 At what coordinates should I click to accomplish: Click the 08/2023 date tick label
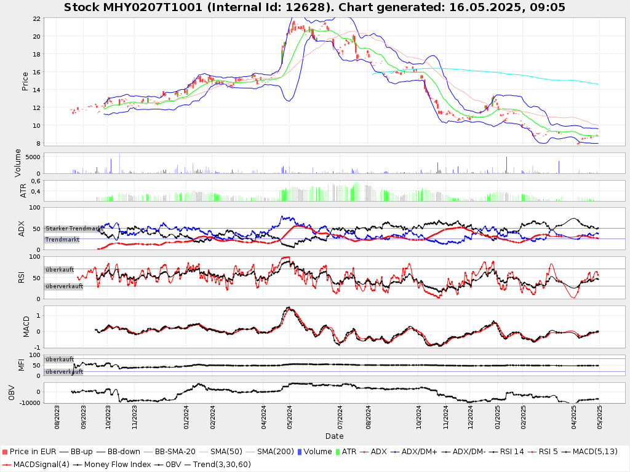(x=57, y=417)
